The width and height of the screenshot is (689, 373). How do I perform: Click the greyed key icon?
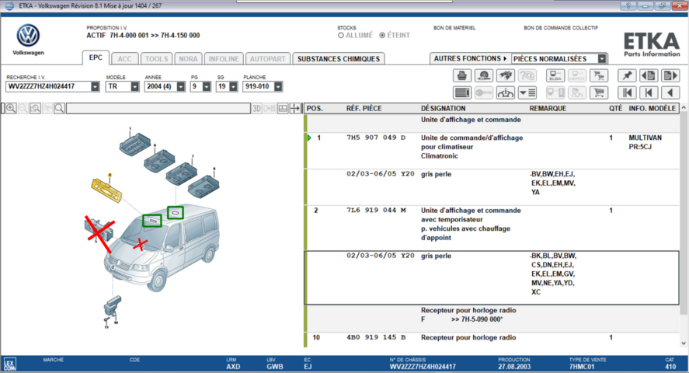[x=484, y=92]
